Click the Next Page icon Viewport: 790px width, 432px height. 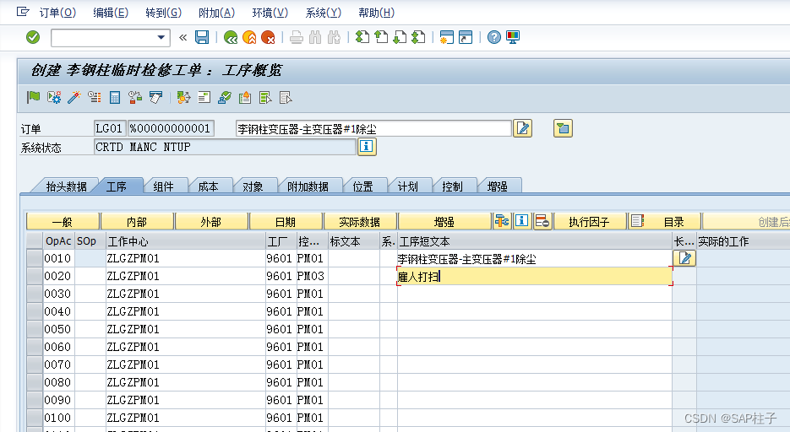[400, 37]
